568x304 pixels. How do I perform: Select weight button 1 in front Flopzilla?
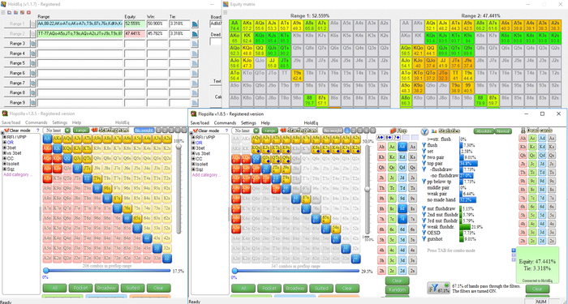click(347, 131)
